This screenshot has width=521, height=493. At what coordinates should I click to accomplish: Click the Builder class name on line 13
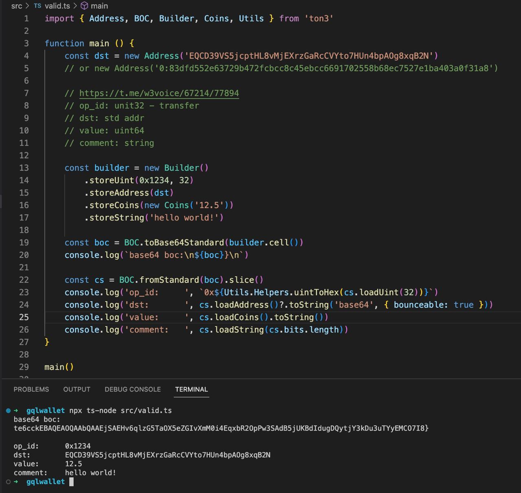pyautogui.click(x=182, y=168)
